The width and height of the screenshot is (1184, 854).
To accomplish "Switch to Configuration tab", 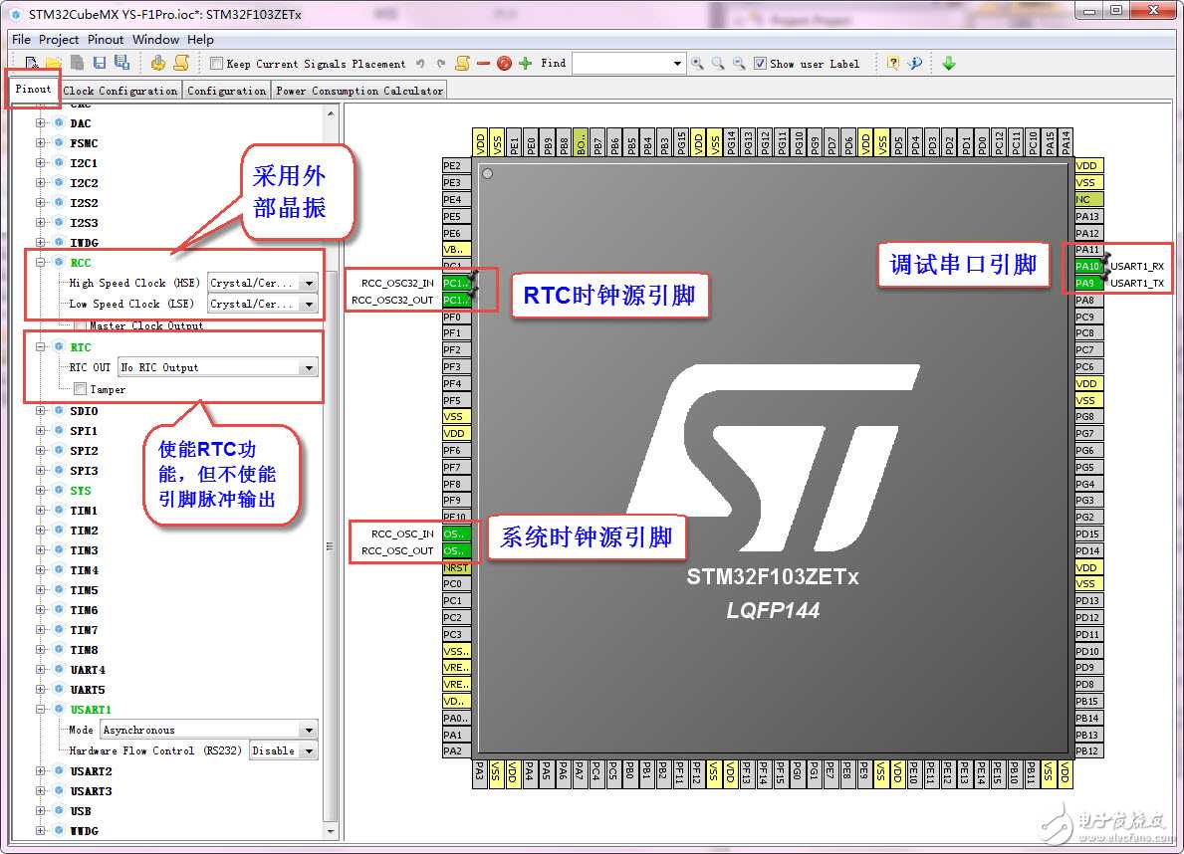I will (226, 91).
